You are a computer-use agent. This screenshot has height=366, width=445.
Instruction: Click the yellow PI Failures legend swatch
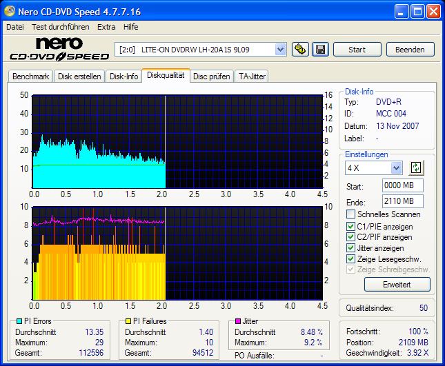(128, 321)
